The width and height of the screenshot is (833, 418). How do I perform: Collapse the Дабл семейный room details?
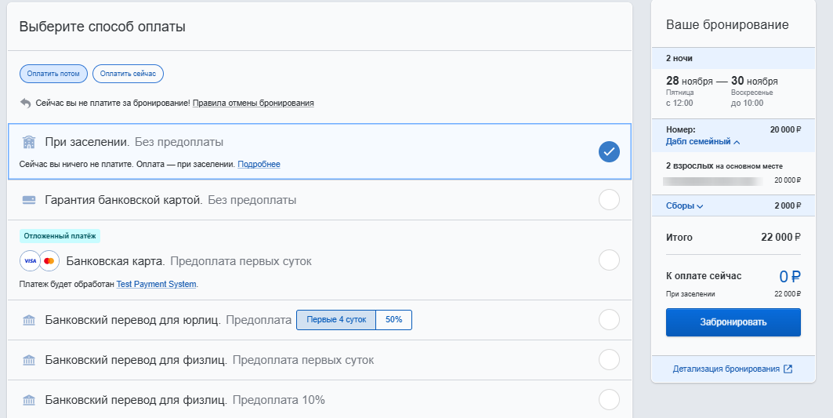pyautogui.click(x=703, y=142)
